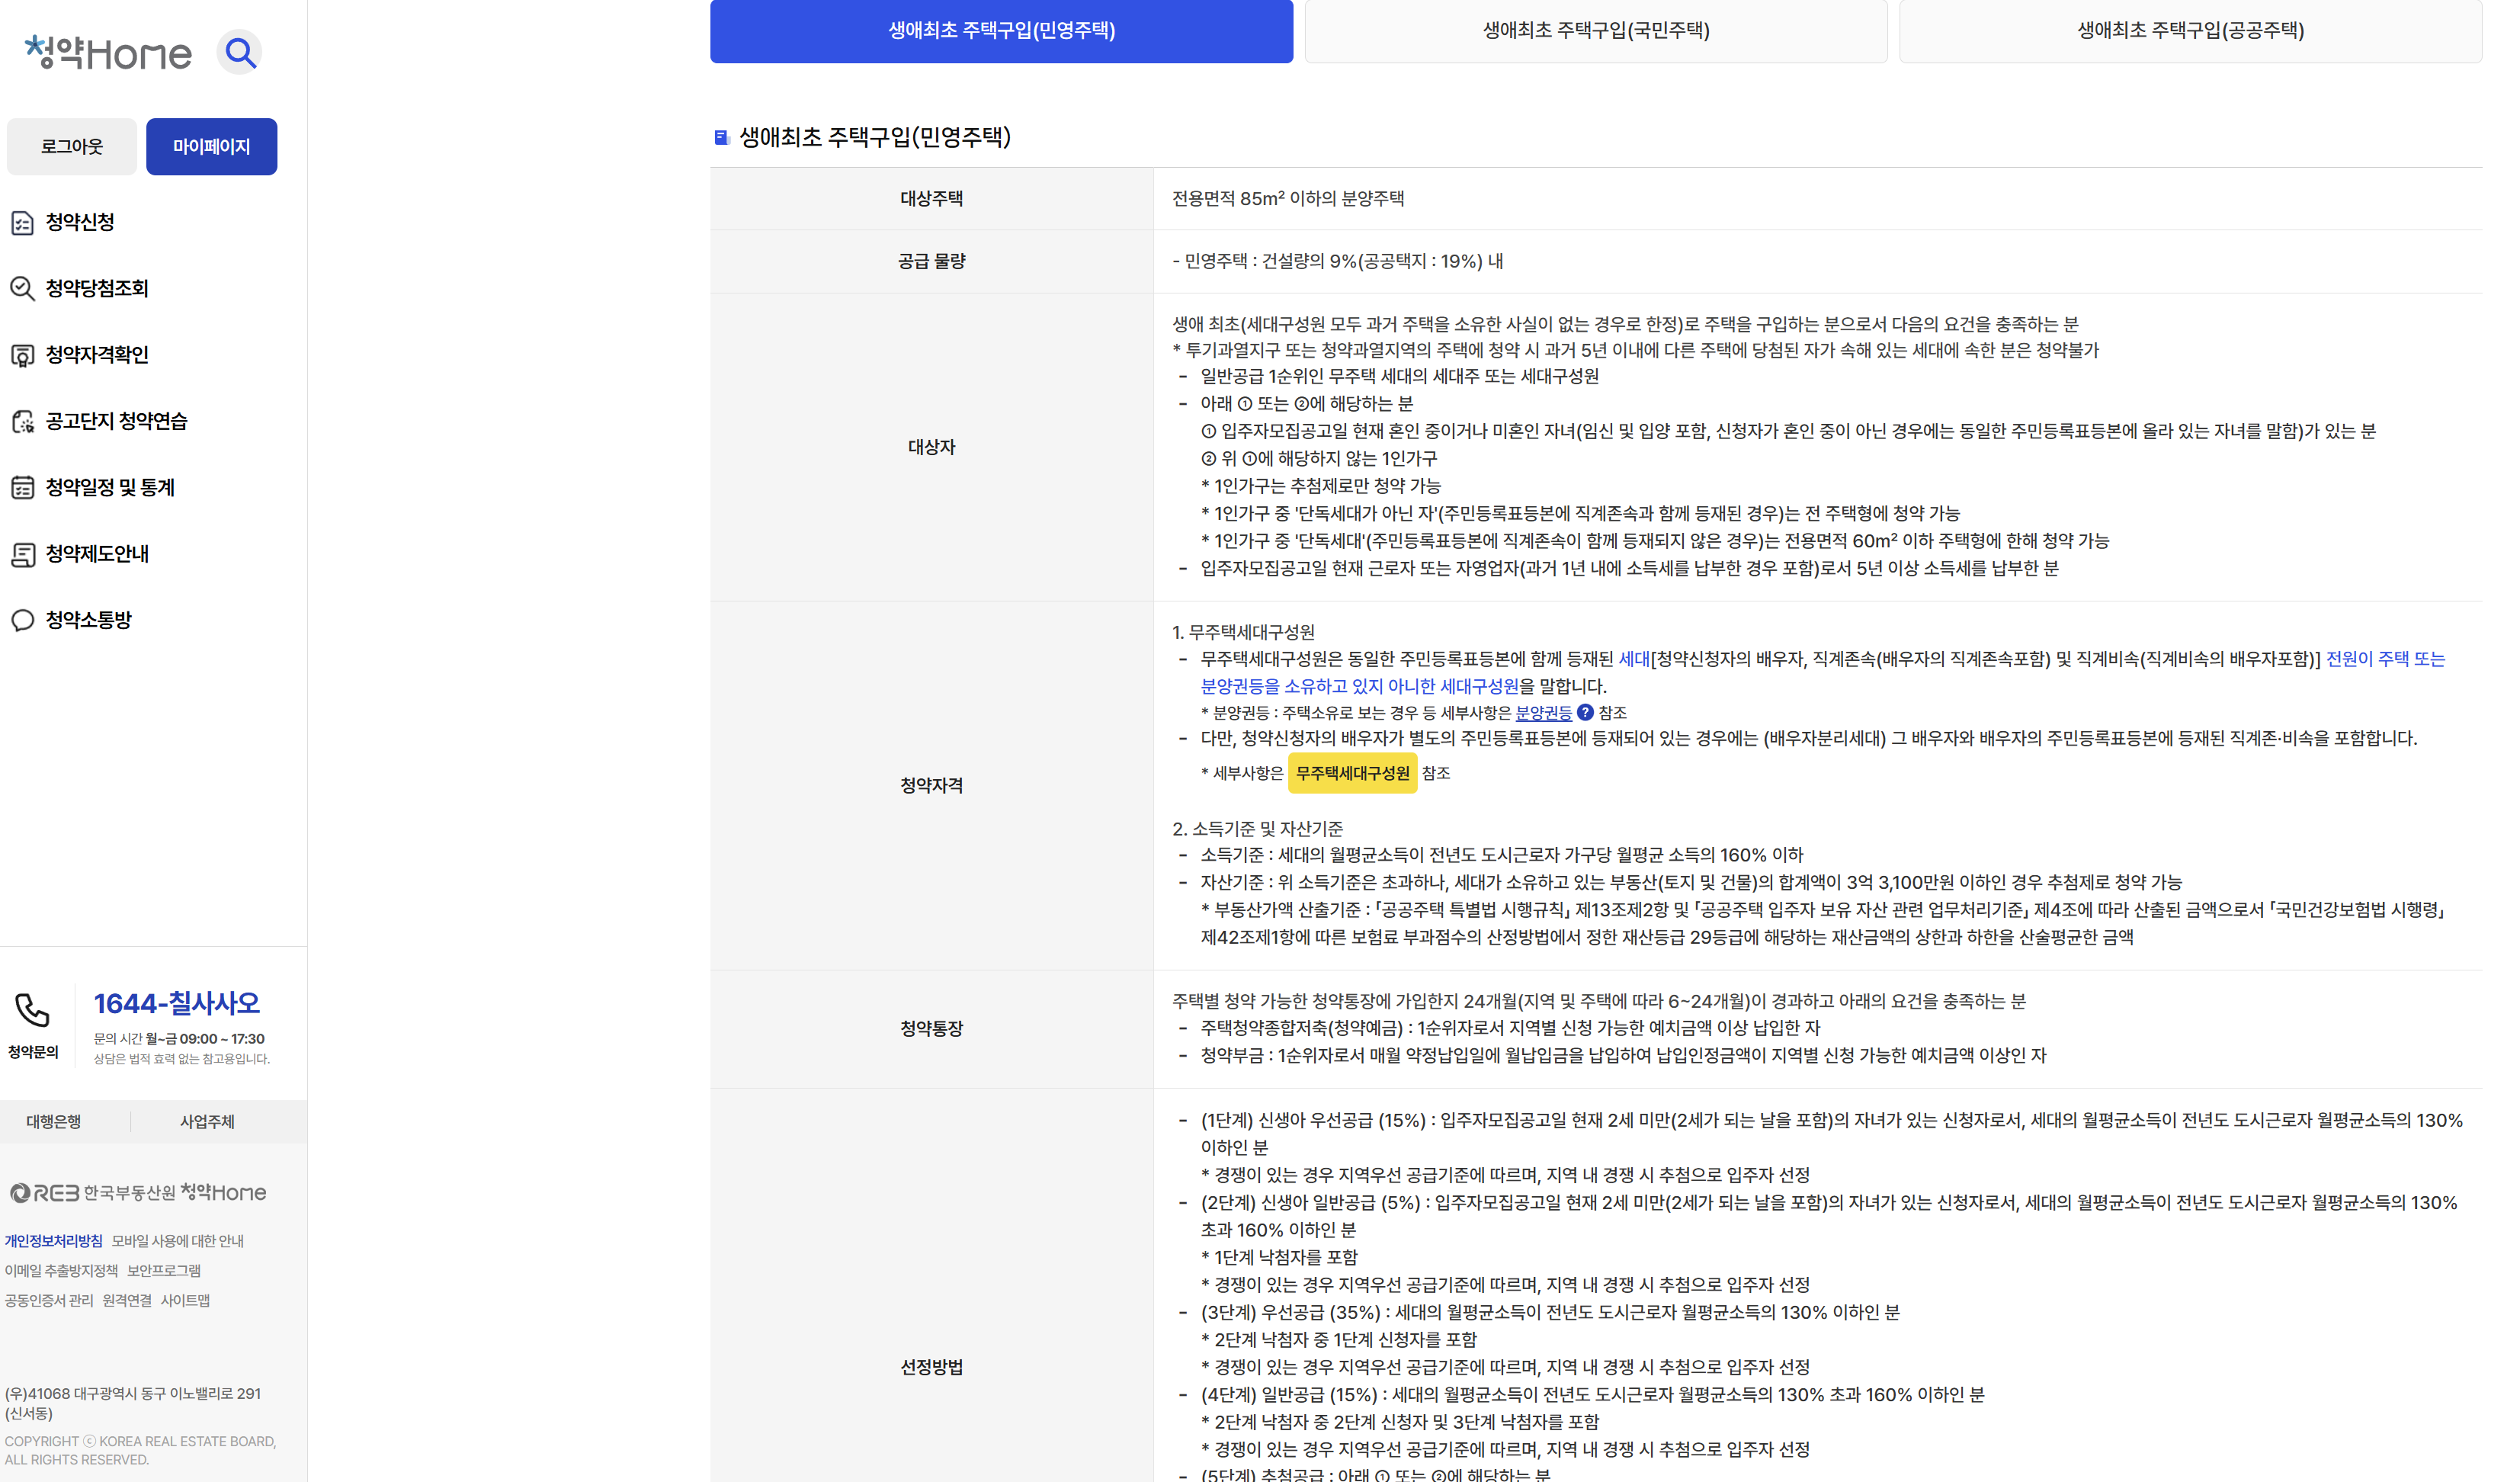
Task: Switch to 생애최초 주택구입(공공주택) tab
Action: [2190, 31]
